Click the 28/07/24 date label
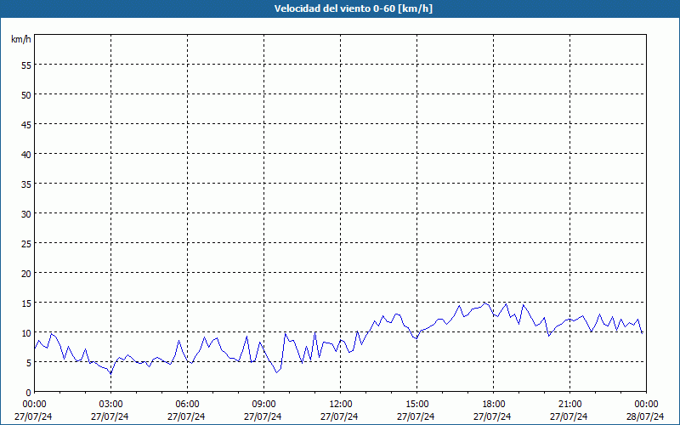Viewport: 680px width, 425px height. [x=646, y=416]
